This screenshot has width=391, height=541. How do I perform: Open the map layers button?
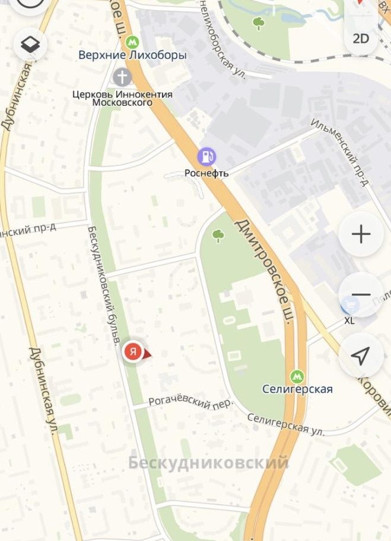30,45
